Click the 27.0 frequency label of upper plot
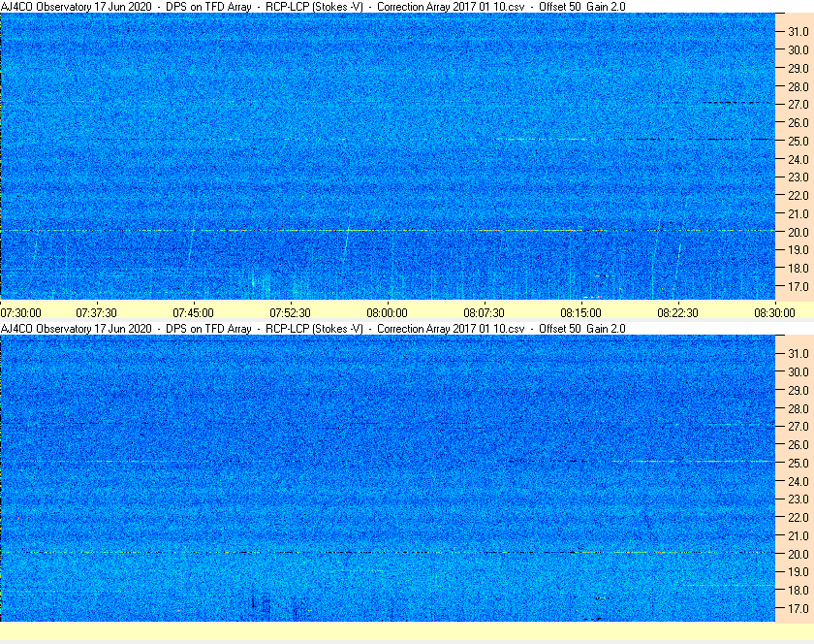 pyautogui.click(x=798, y=105)
